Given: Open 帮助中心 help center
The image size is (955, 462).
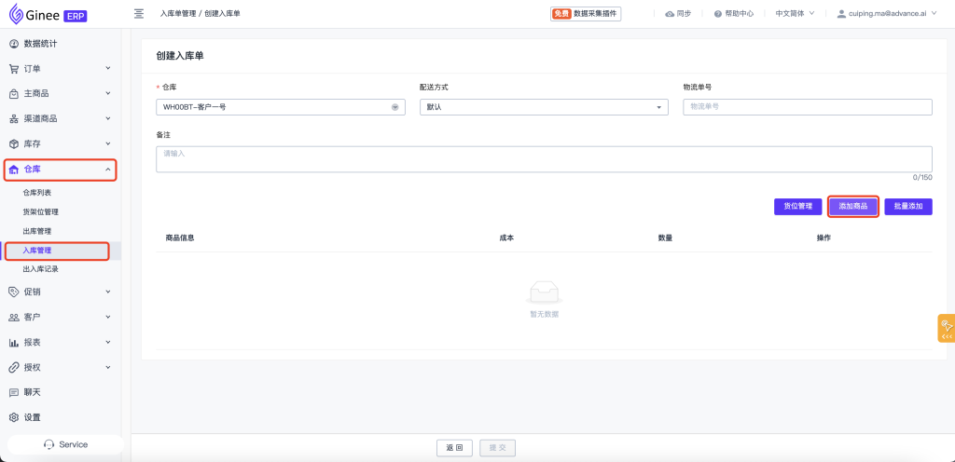Looking at the screenshot, I should [x=734, y=14].
